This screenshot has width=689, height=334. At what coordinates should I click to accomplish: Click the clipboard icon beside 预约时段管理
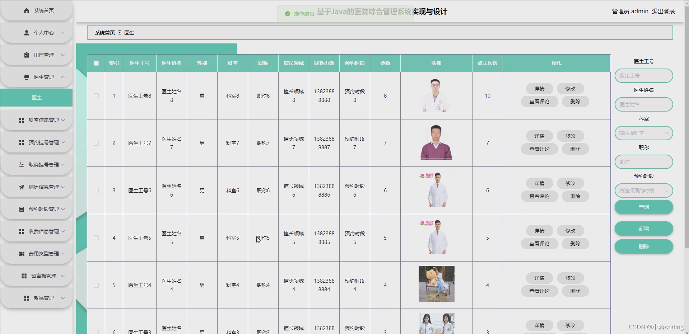click(x=22, y=209)
